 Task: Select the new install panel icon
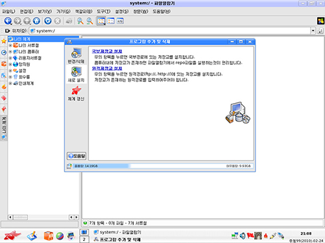pos(76,75)
